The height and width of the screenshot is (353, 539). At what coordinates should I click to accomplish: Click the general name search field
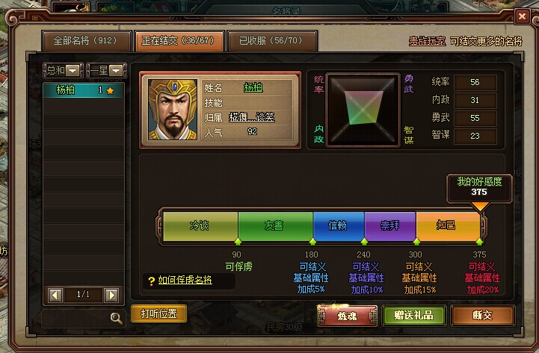click(76, 319)
